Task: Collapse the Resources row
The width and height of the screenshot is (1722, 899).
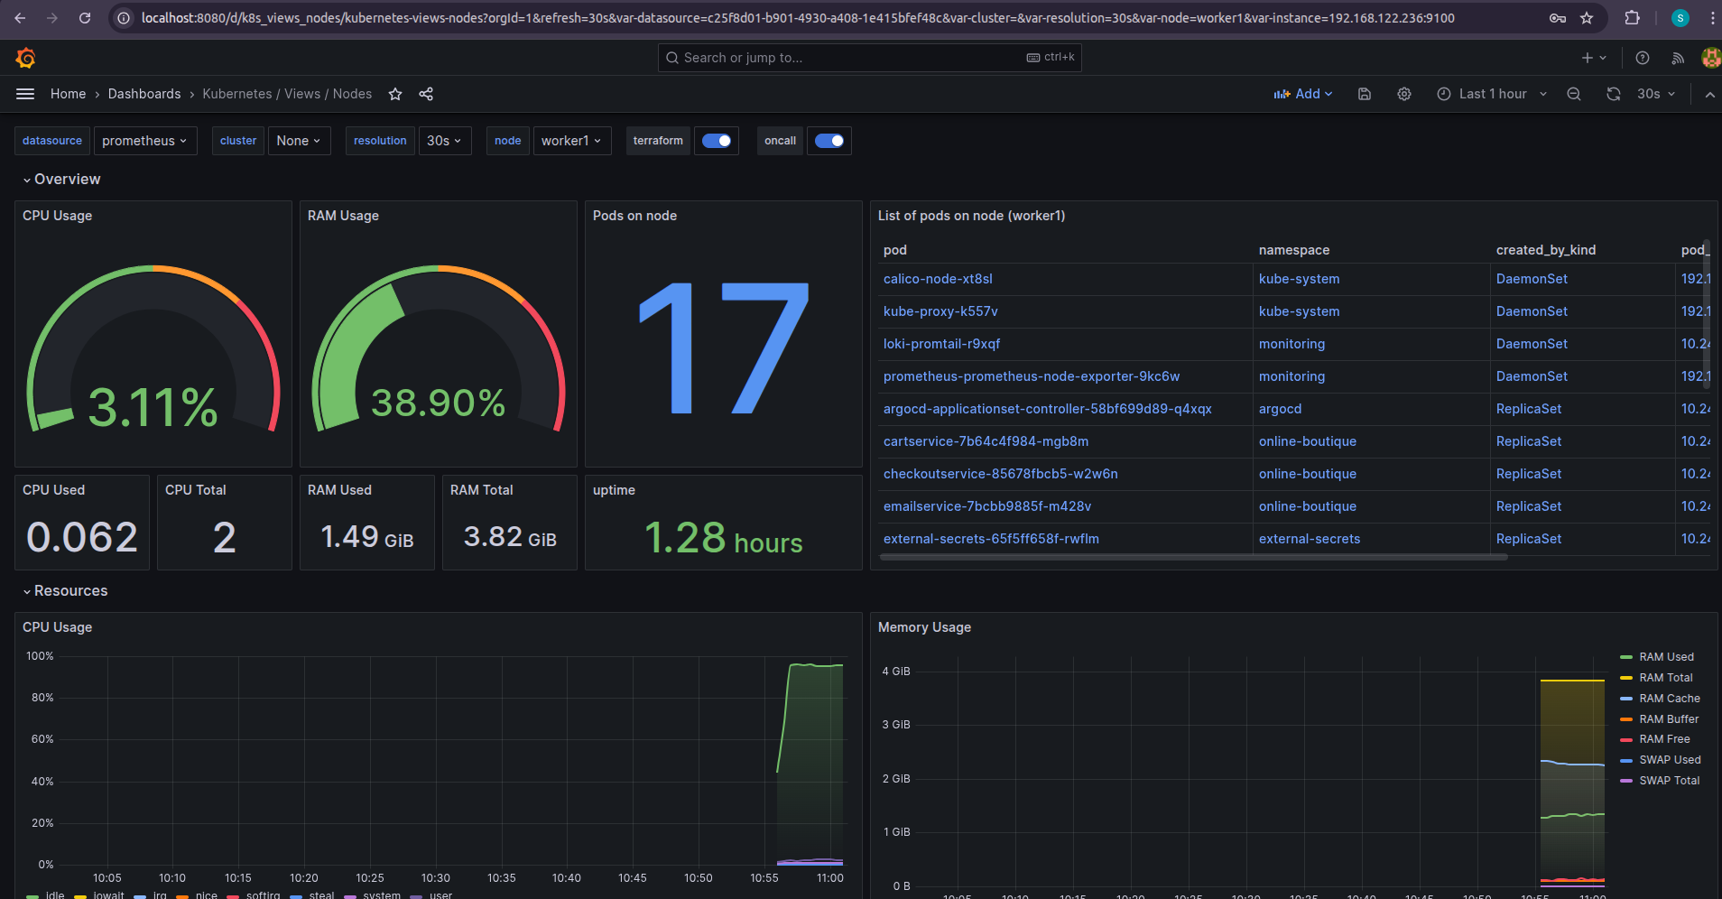Action: 65,591
